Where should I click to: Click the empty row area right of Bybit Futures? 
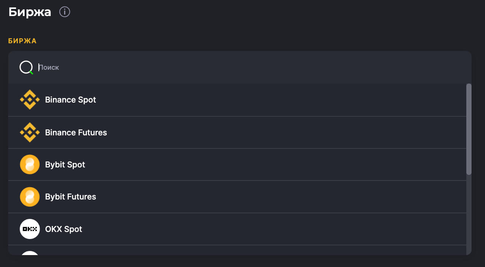[x=280, y=197]
